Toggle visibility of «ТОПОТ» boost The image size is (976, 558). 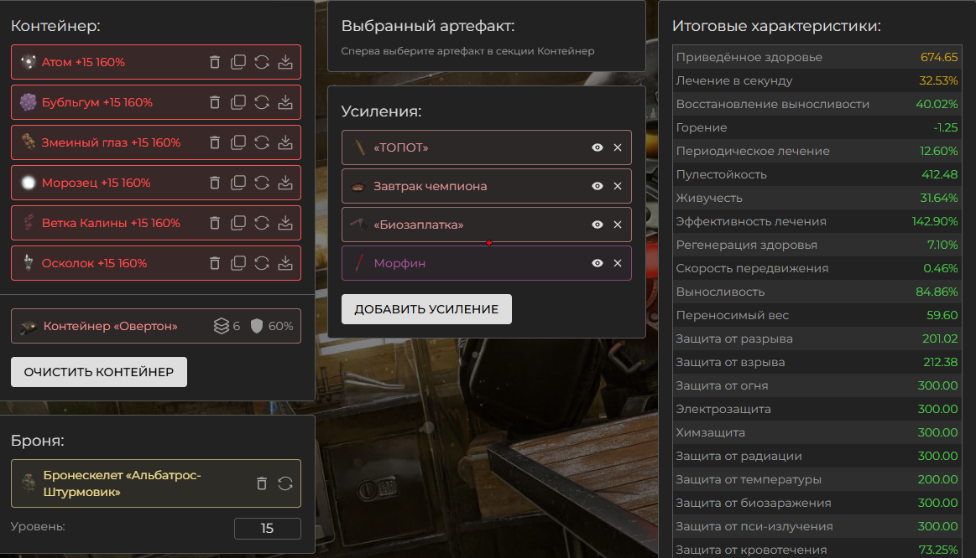tap(598, 147)
